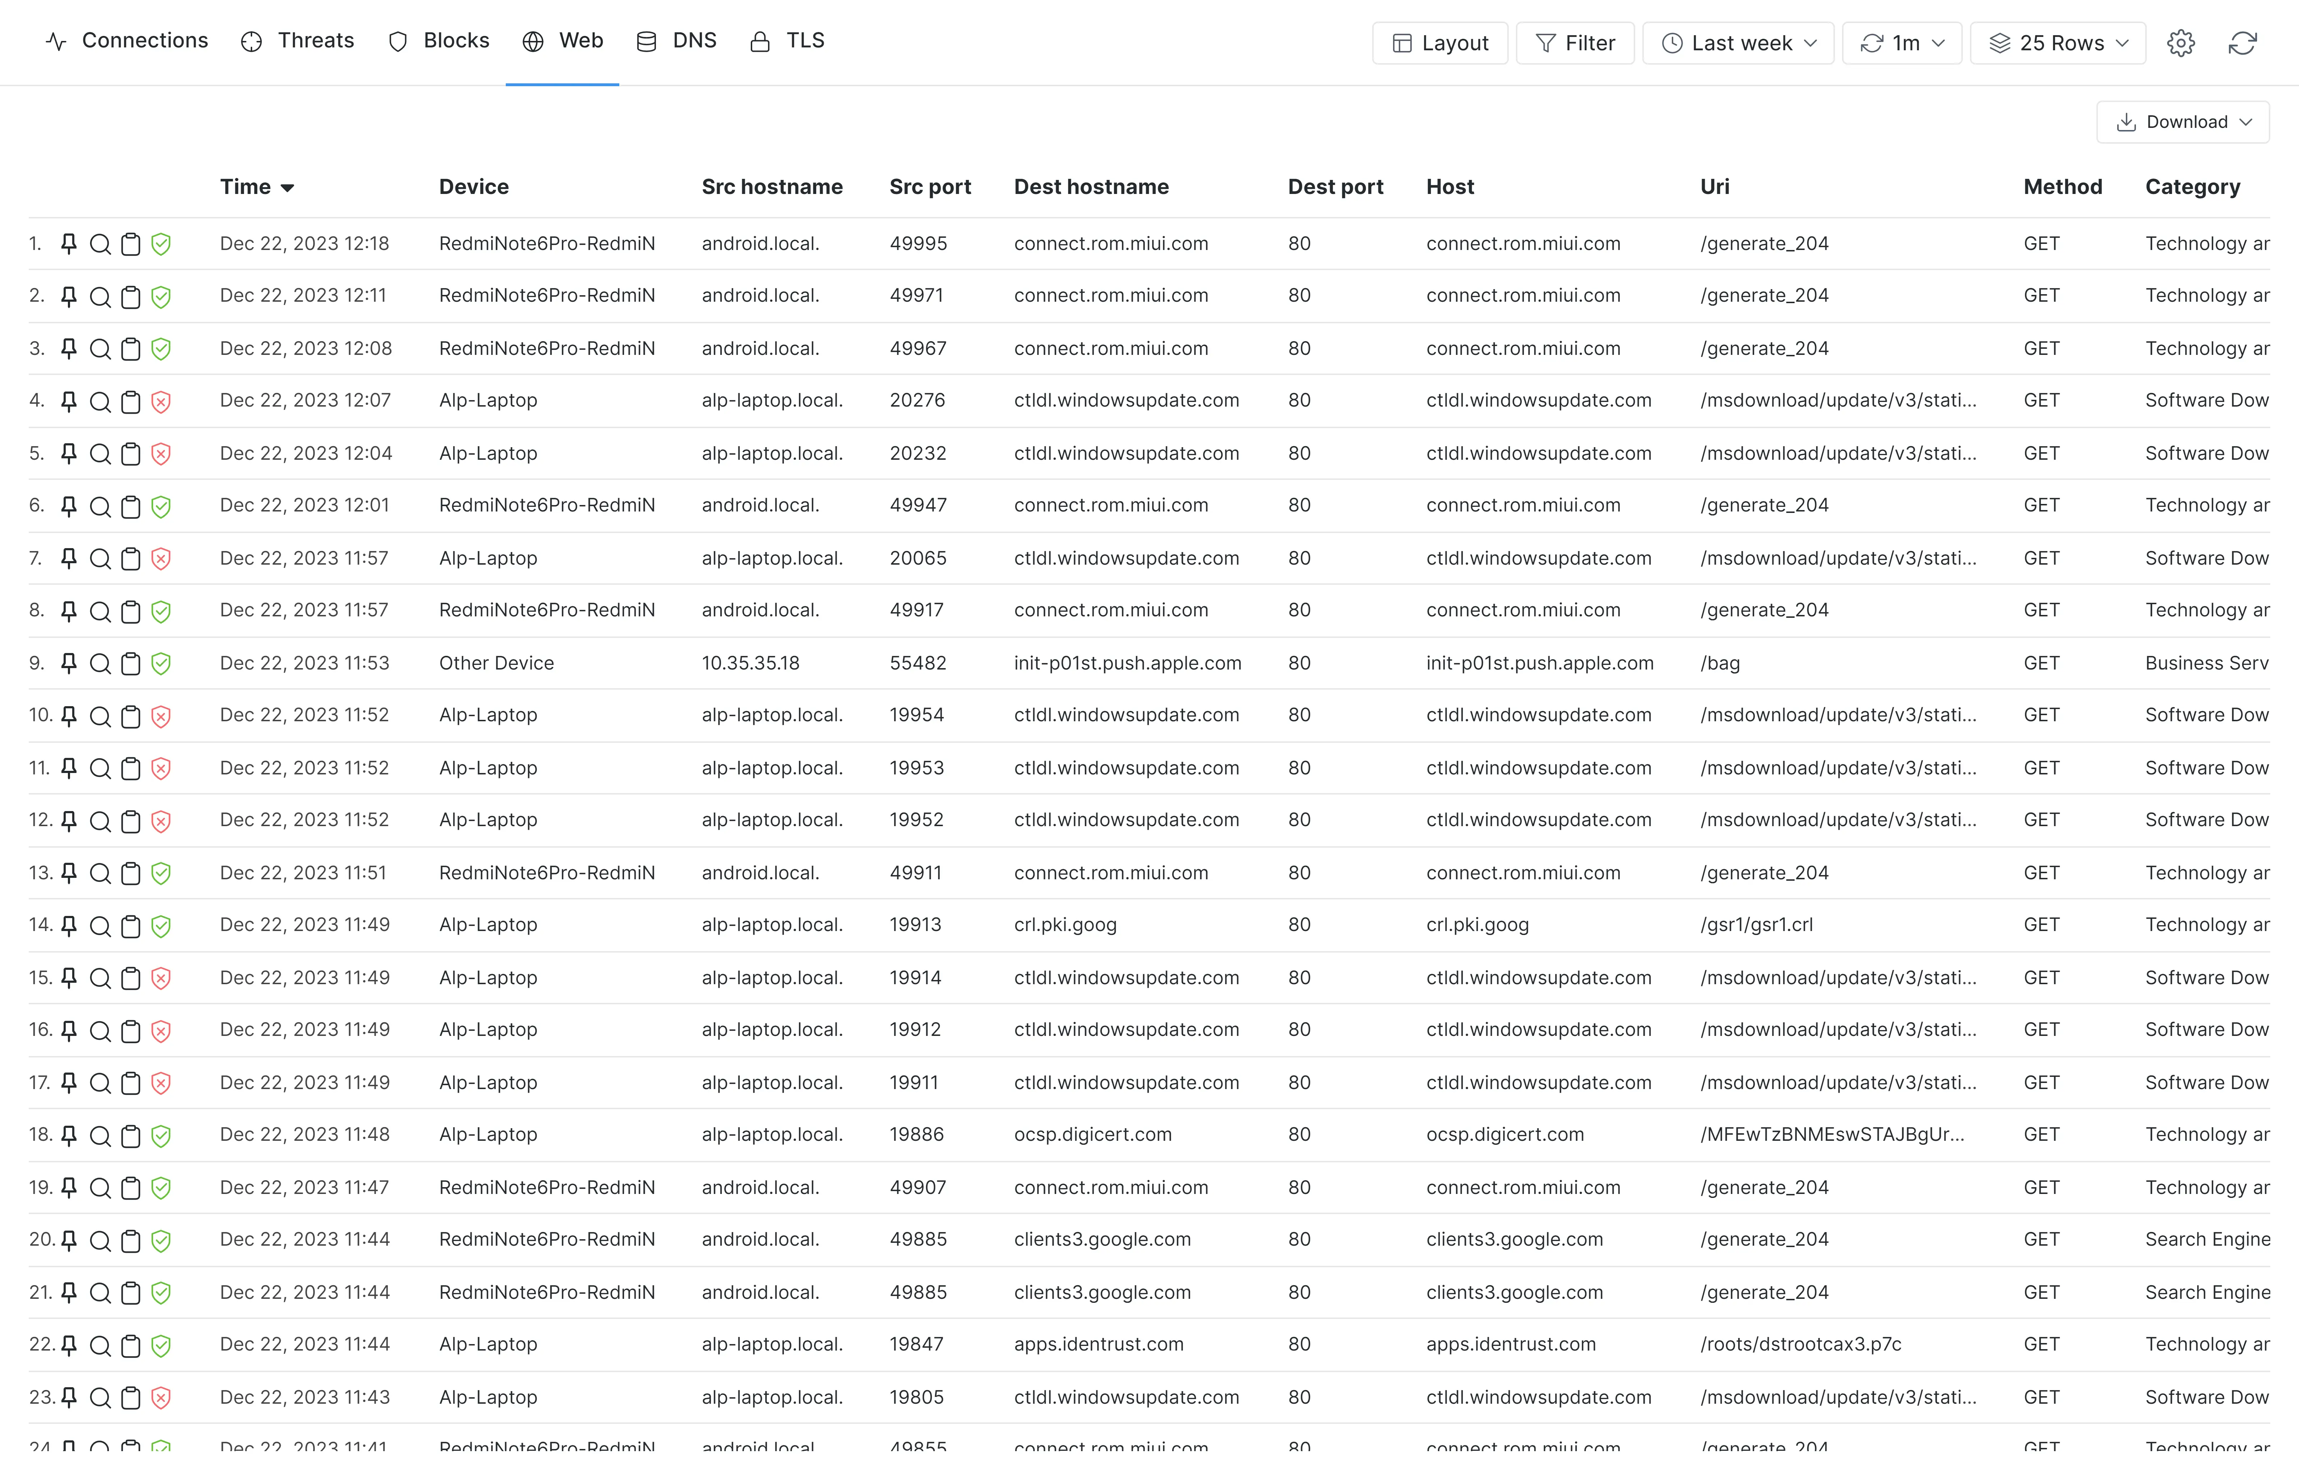The width and height of the screenshot is (2299, 1477).
Task: Click the Layout button
Action: tap(1440, 43)
